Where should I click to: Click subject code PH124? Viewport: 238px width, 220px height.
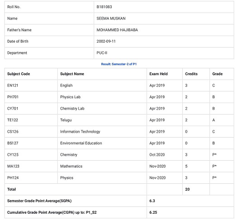pos(13,177)
